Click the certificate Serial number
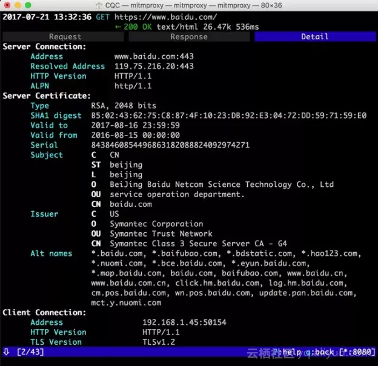Screen dimensions: 378x366 (x=170, y=145)
